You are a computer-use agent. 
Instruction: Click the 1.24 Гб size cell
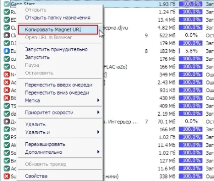pyautogui.click(x=167, y=12)
